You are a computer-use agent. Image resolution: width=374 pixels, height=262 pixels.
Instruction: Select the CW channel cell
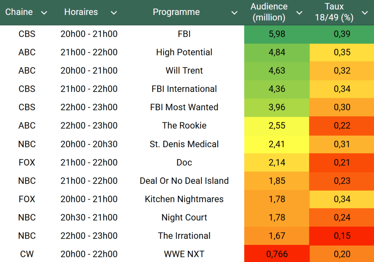[27, 254]
